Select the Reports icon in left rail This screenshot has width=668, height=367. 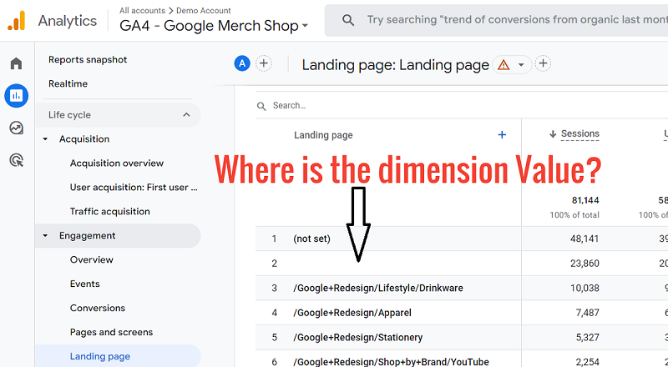pos(16,95)
